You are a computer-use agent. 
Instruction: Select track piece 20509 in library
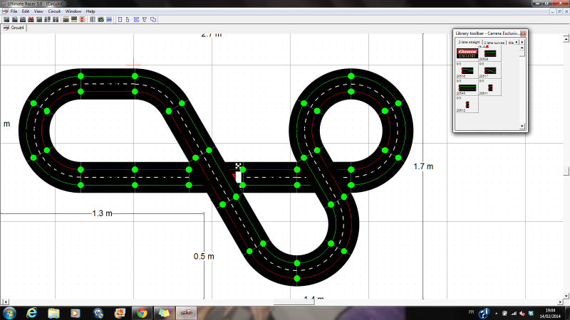[489, 53]
